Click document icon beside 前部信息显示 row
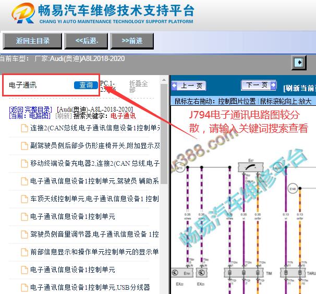Viewport: 316px width, 294px height. coord(25,252)
